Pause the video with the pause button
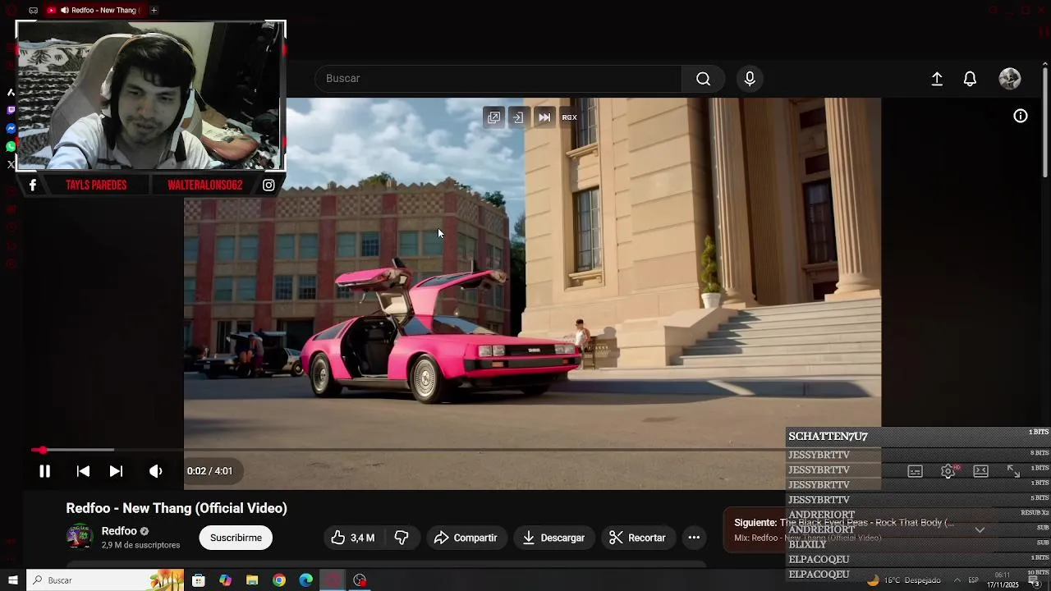This screenshot has width=1051, height=591. [44, 471]
